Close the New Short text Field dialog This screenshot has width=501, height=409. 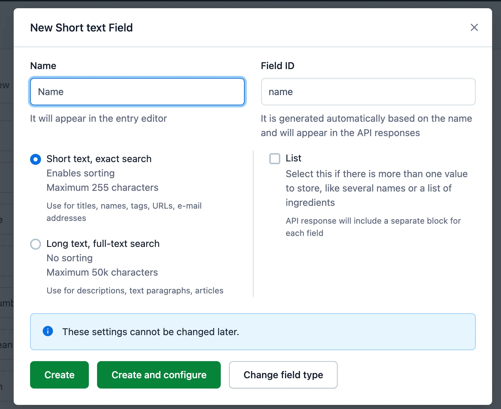click(x=474, y=27)
